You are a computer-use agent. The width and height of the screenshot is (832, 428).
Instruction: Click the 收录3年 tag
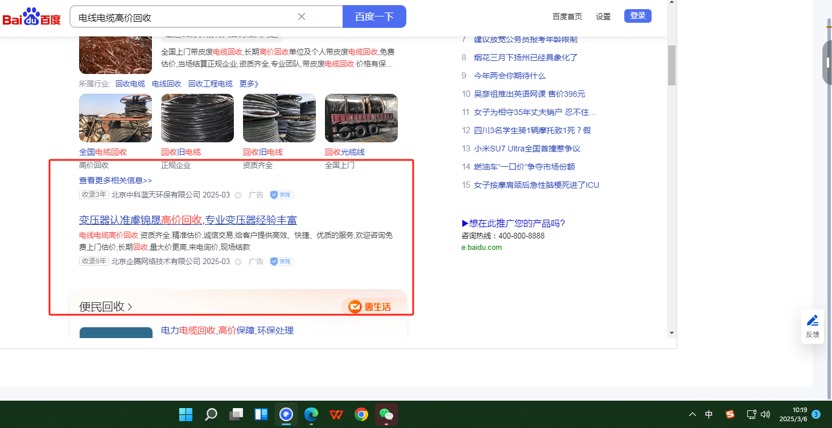(94, 195)
